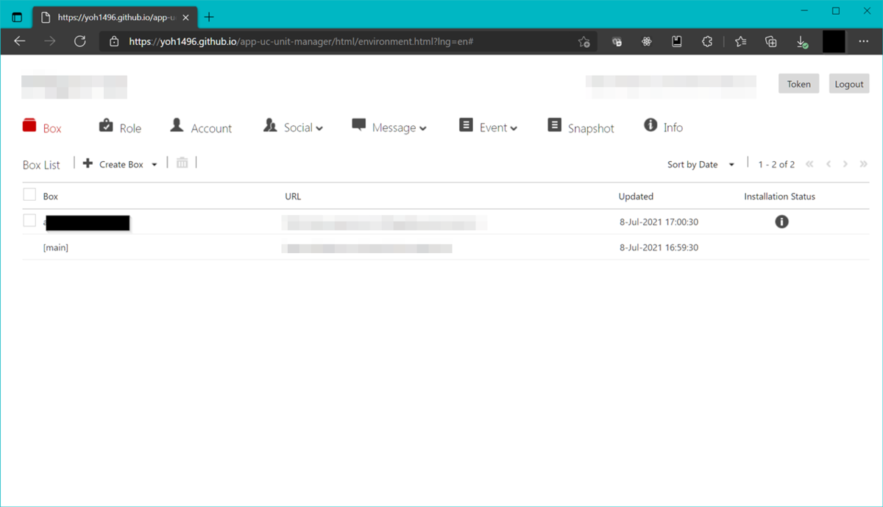Click the Logout button
This screenshot has height=507, width=883.
coord(848,84)
